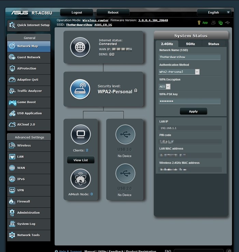Open Traffic Analyzer
Image resolution: width=239 pixels, height=252 pixels.
29,91
